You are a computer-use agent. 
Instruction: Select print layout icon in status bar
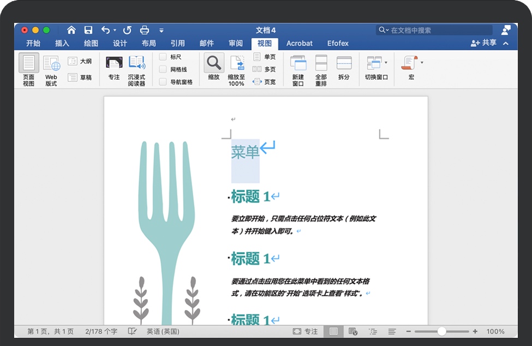pyautogui.click(x=333, y=331)
